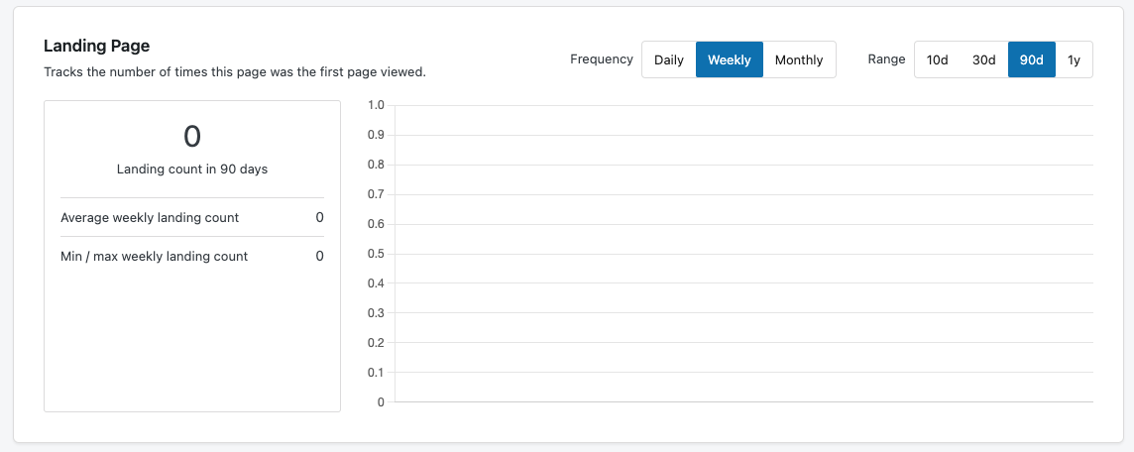Click the average weekly landing count value
Viewport: 1134px width, 452px height.
pyautogui.click(x=319, y=217)
